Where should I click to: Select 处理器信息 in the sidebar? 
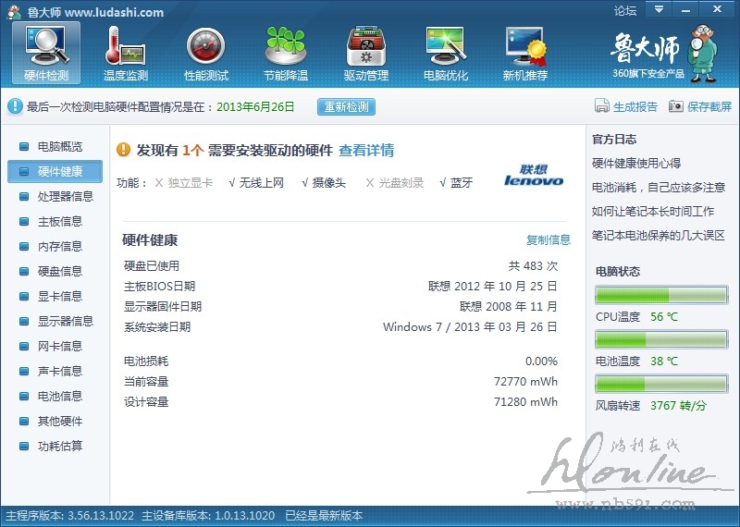pyautogui.click(x=65, y=196)
